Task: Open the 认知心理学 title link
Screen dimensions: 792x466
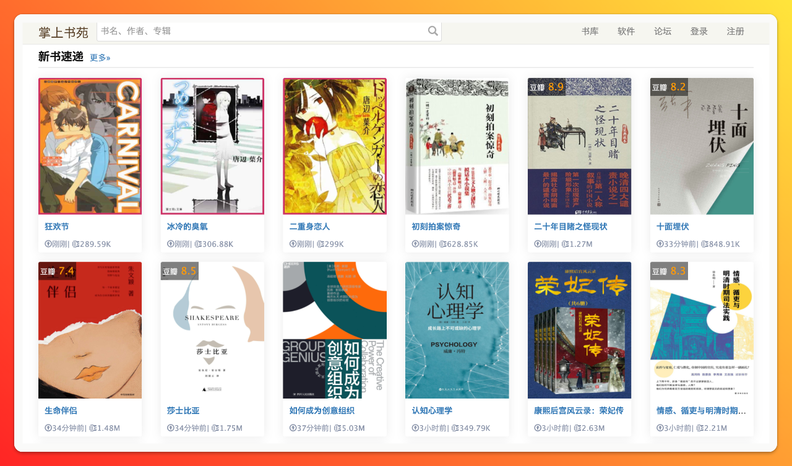Action: 433,411
